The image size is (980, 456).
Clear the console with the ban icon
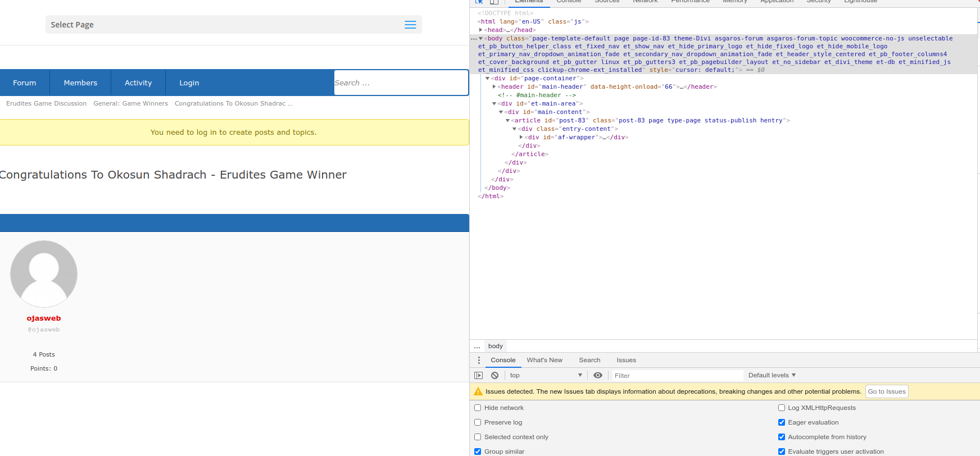coord(494,376)
